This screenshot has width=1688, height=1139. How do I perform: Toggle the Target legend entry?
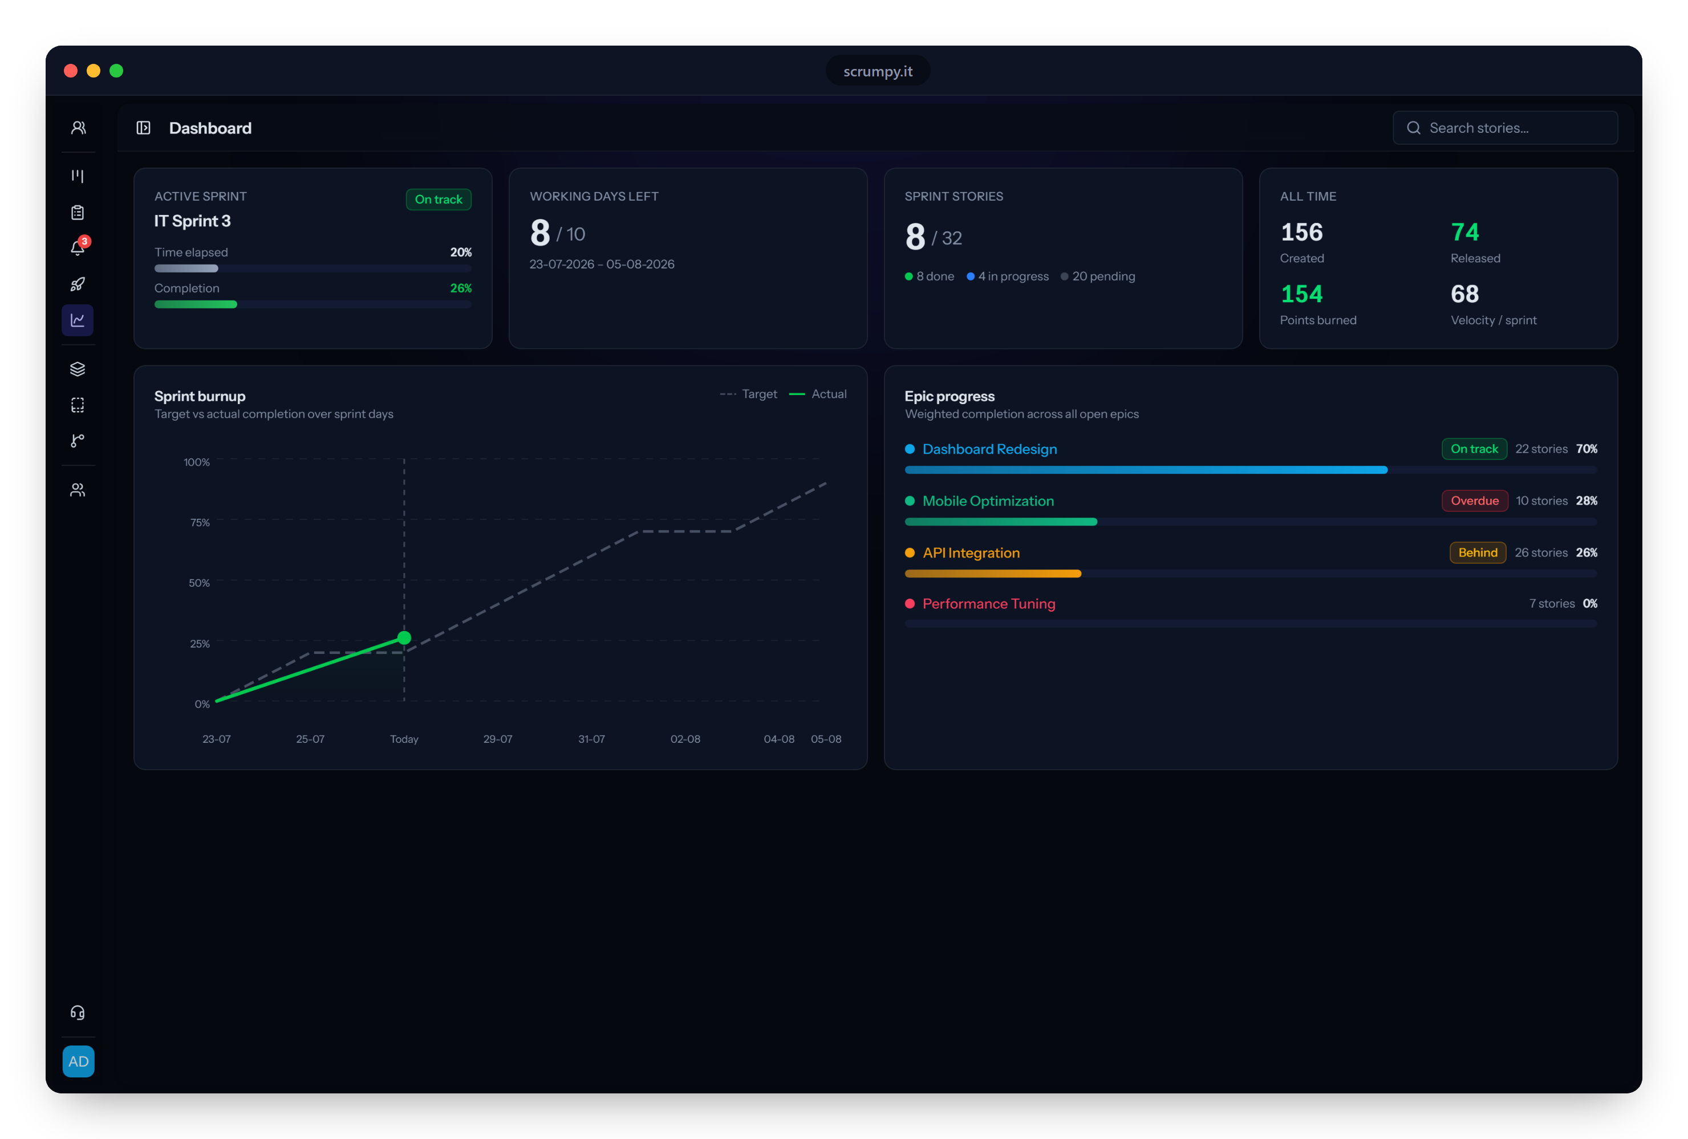748,394
